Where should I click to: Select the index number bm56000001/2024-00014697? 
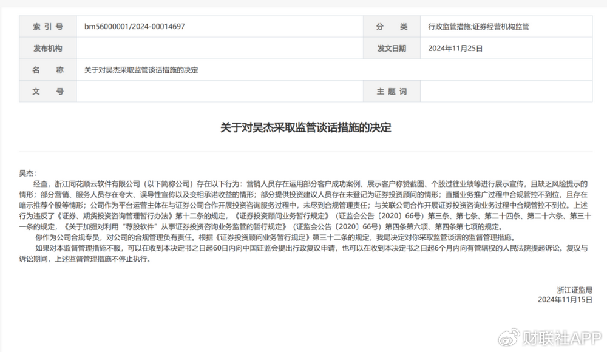(135, 27)
